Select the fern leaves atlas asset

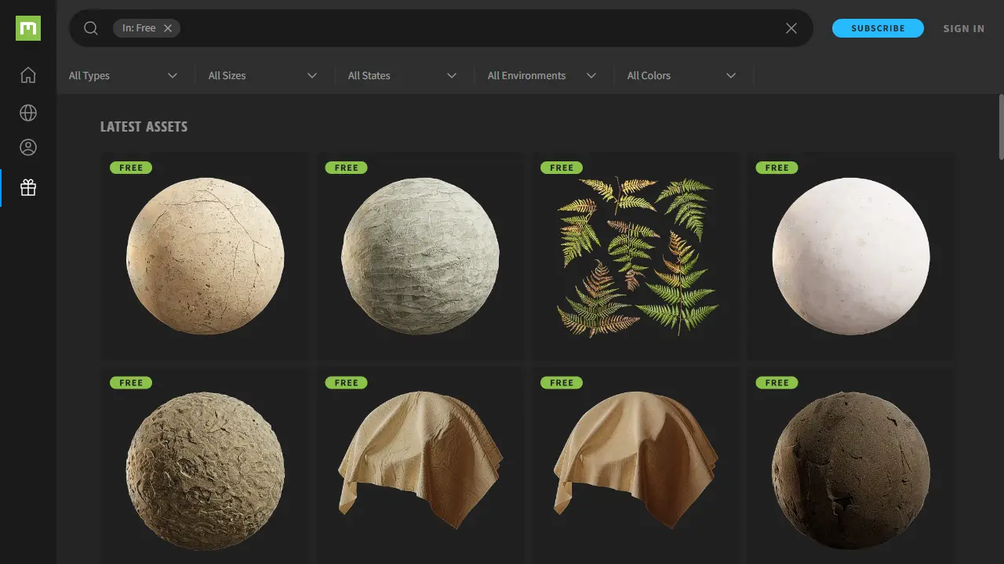[636, 255]
